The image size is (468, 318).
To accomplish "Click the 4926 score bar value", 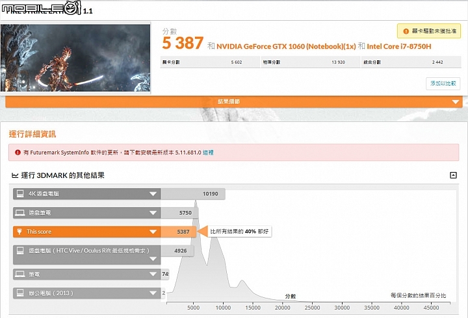I will coord(181,251).
